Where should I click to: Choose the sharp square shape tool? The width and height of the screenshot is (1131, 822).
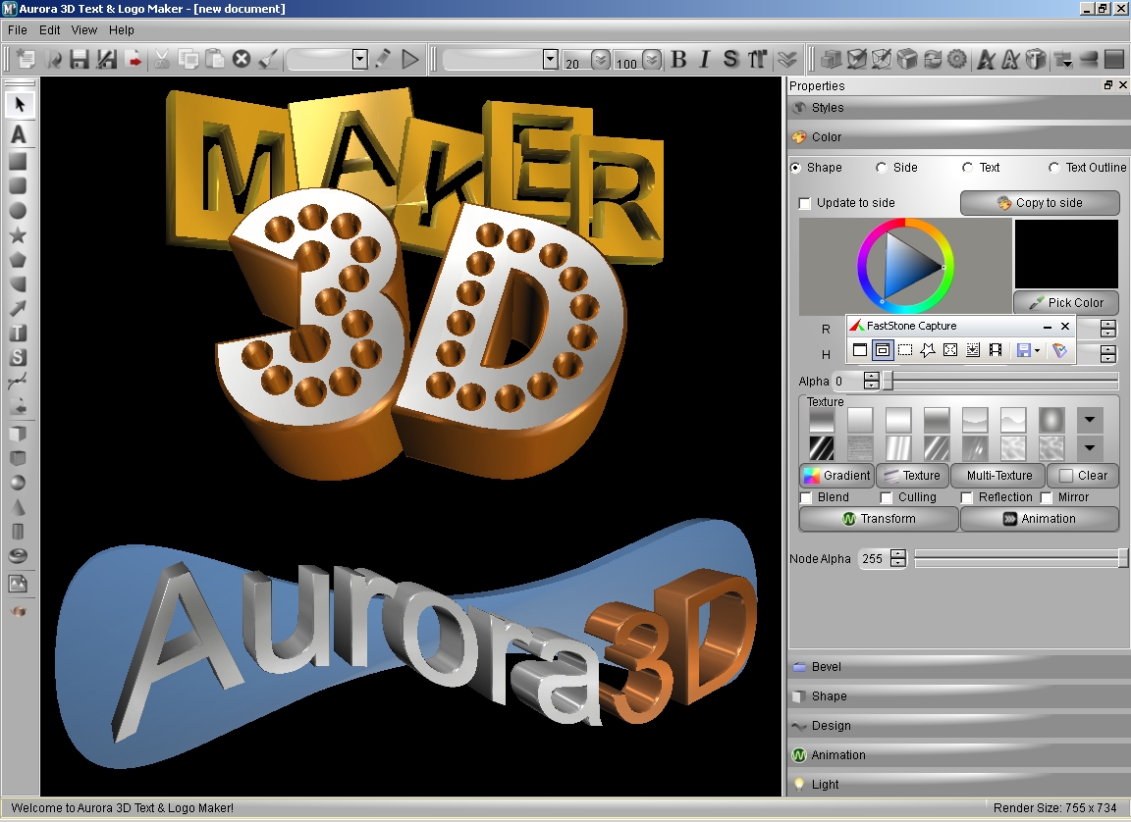(18, 162)
